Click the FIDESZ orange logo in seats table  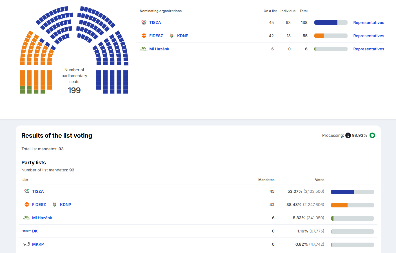pyautogui.click(x=144, y=36)
